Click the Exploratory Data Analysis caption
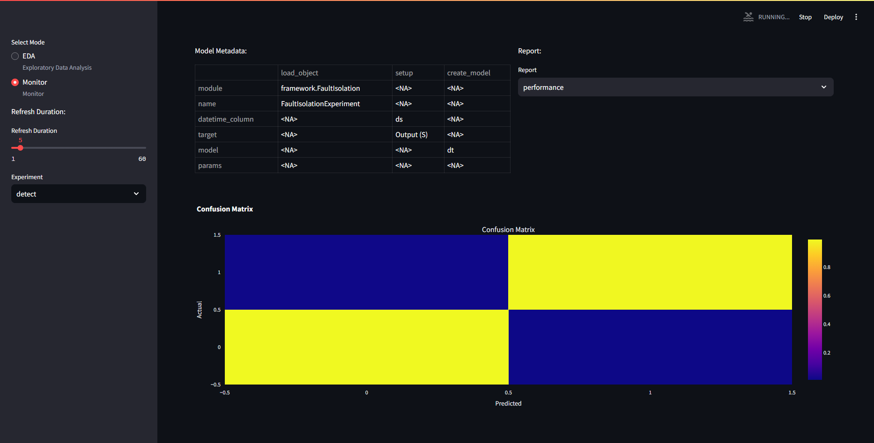The height and width of the screenshot is (443, 874). coord(57,67)
